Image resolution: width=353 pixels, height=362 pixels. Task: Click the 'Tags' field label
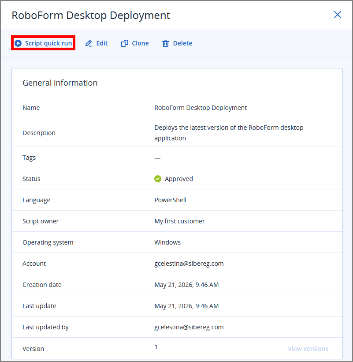coord(29,158)
